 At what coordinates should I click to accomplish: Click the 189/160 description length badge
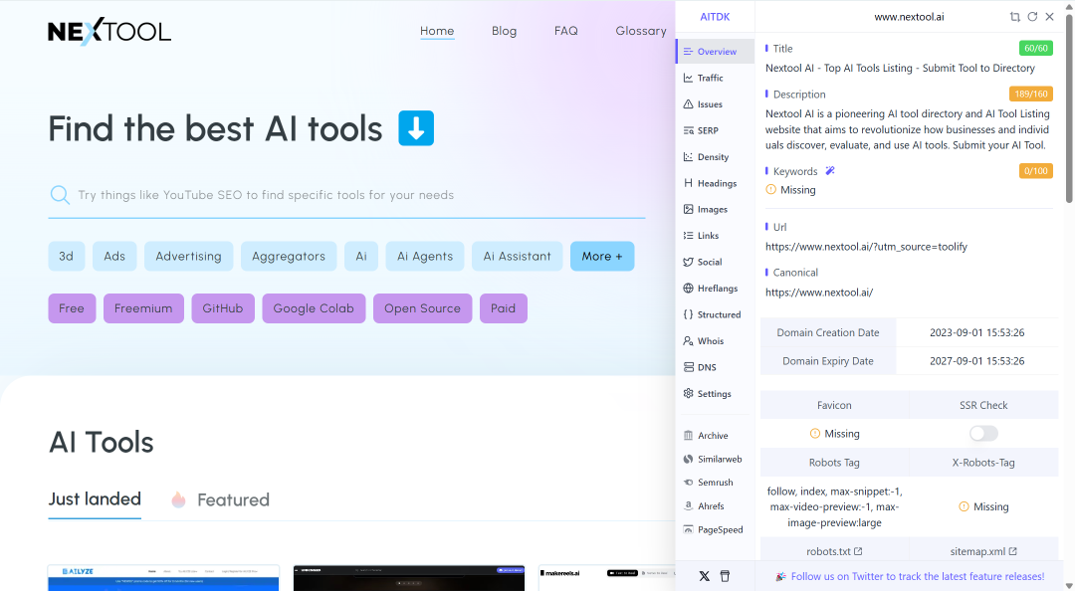point(1030,94)
